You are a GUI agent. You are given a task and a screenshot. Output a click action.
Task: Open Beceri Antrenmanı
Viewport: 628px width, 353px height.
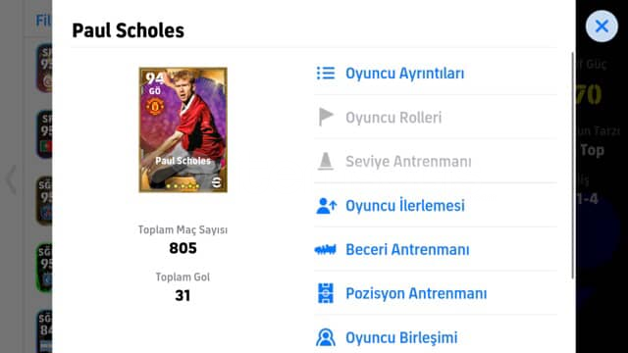436,249
